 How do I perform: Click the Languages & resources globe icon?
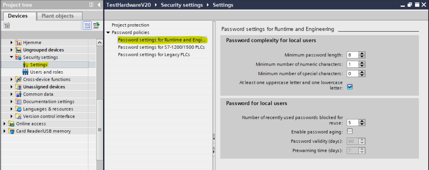point(18,109)
